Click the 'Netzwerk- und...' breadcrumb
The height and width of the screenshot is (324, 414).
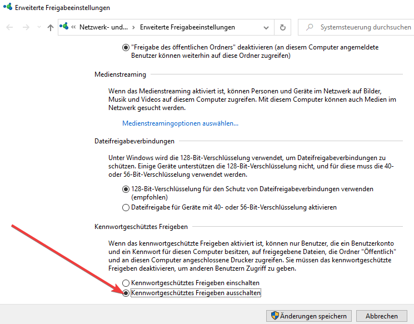click(103, 27)
